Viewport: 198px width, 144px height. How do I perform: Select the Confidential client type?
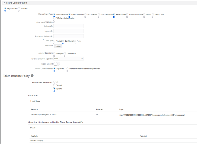(63, 41)
